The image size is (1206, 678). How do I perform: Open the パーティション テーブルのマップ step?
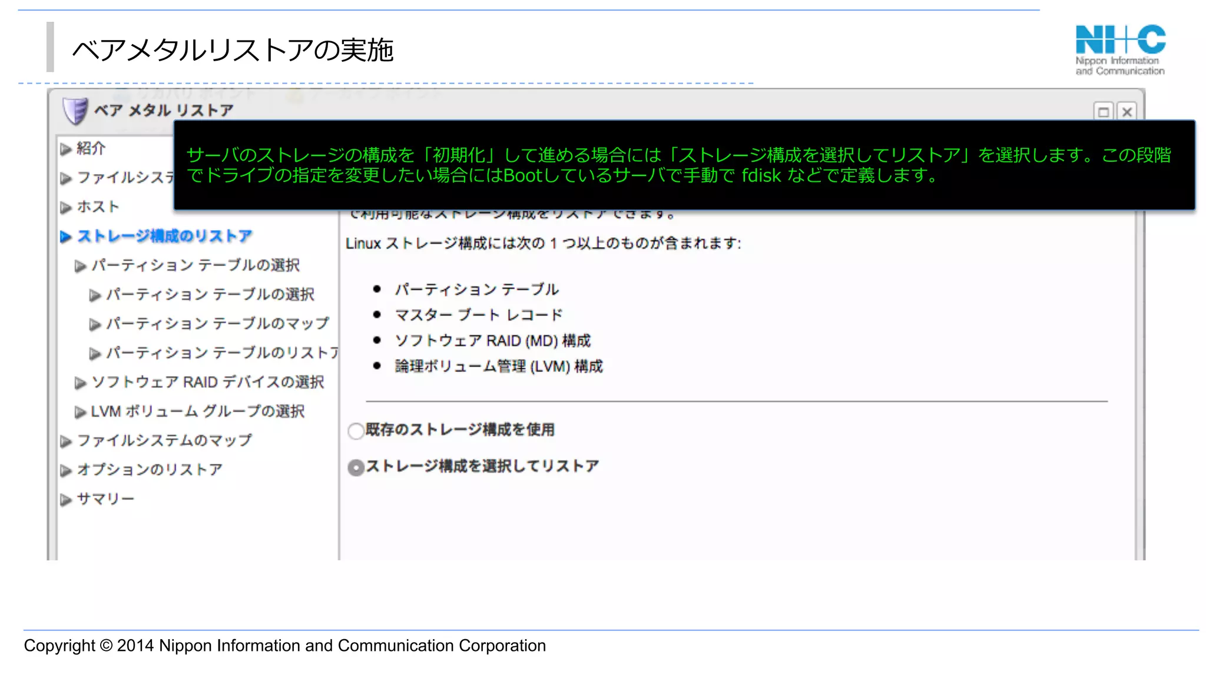218,324
